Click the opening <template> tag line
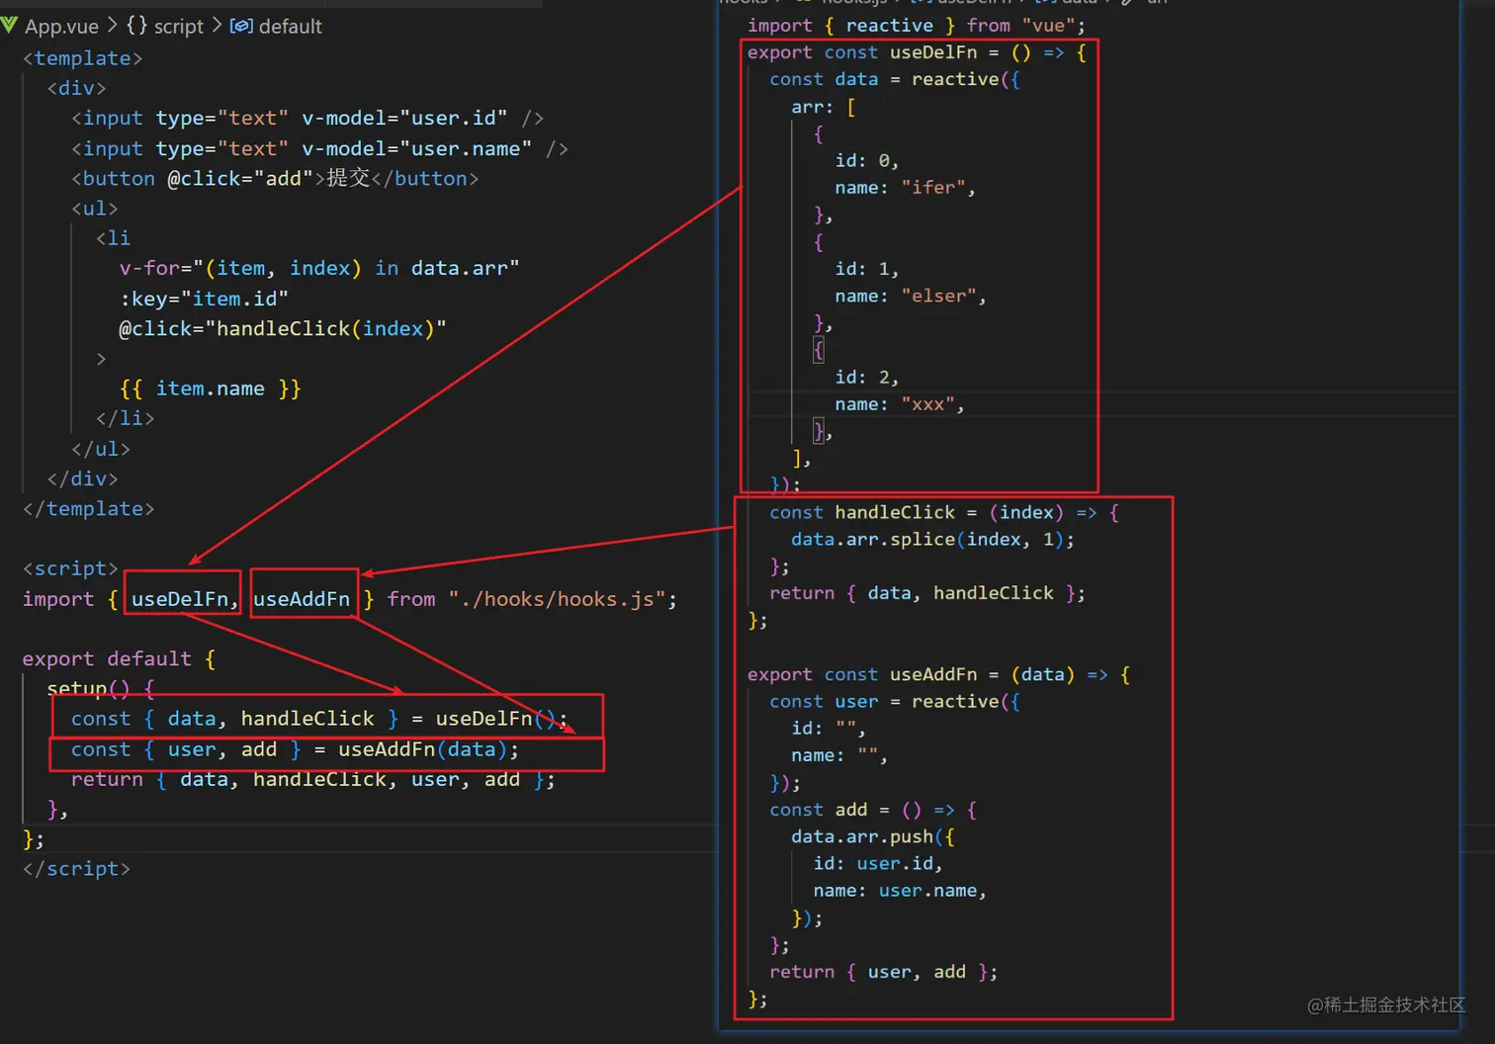This screenshot has width=1495, height=1044. (83, 58)
